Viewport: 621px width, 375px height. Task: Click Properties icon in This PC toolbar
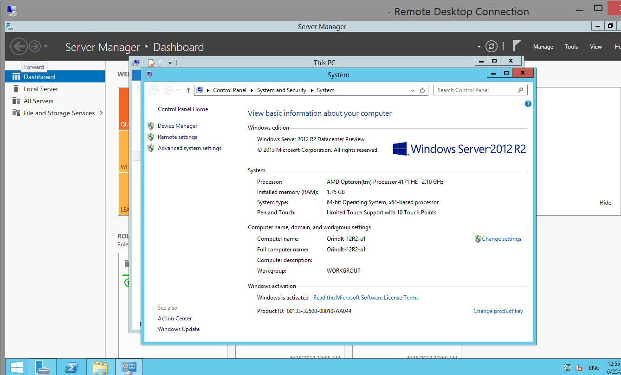pyautogui.click(x=151, y=63)
